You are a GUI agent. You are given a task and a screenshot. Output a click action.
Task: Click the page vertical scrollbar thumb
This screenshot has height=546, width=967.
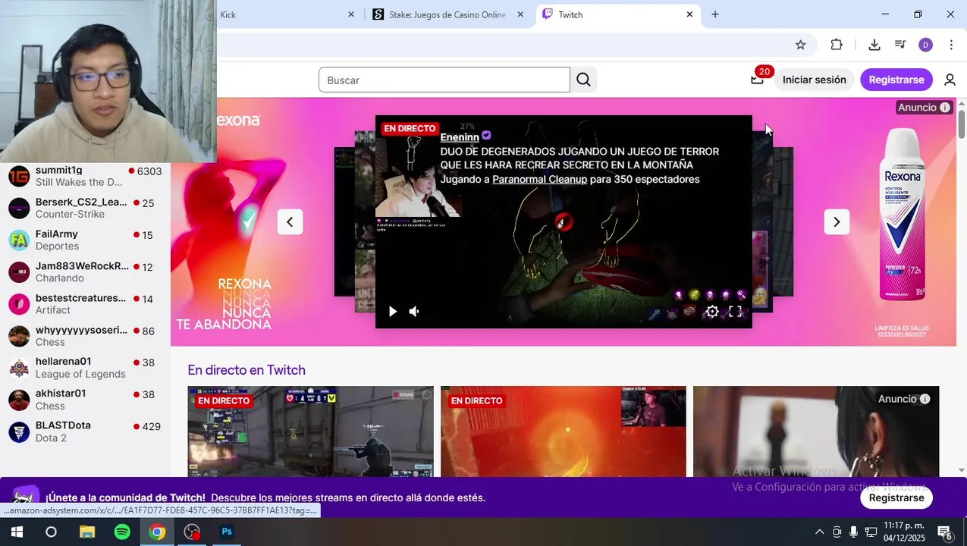(x=962, y=124)
